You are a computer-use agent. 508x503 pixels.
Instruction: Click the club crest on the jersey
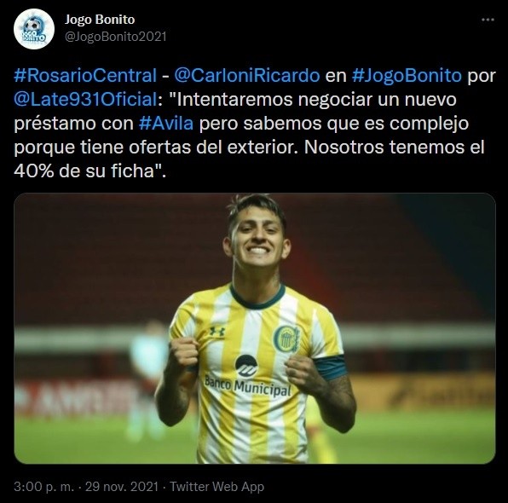[286, 339]
